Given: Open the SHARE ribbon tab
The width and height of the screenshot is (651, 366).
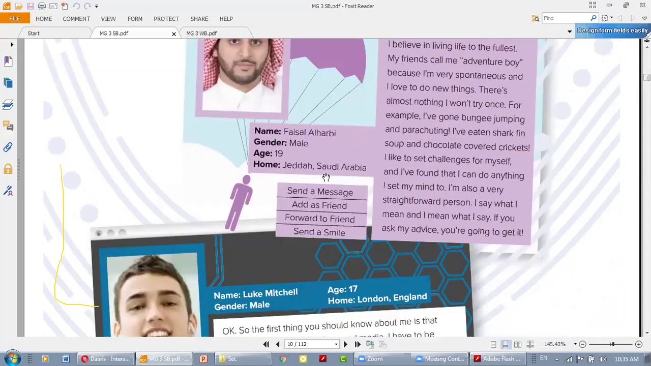Looking at the screenshot, I should pyautogui.click(x=199, y=19).
